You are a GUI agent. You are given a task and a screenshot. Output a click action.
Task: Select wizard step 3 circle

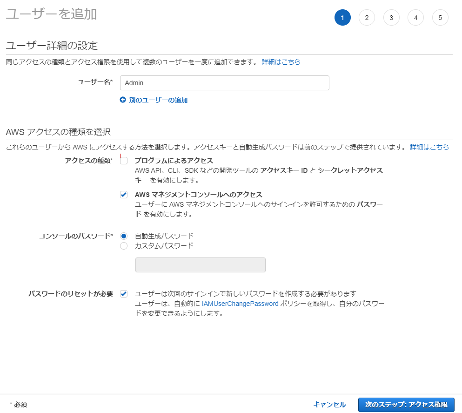click(x=391, y=18)
